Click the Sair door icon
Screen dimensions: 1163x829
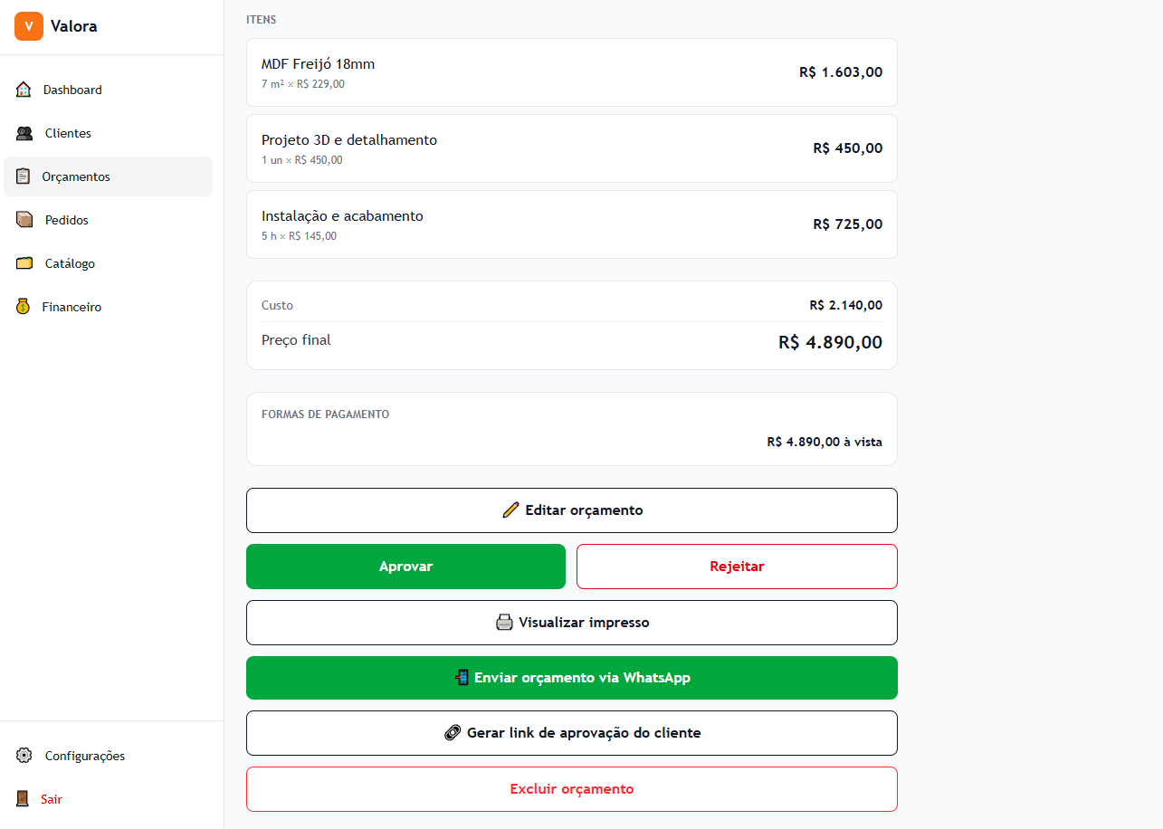click(x=23, y=799)
